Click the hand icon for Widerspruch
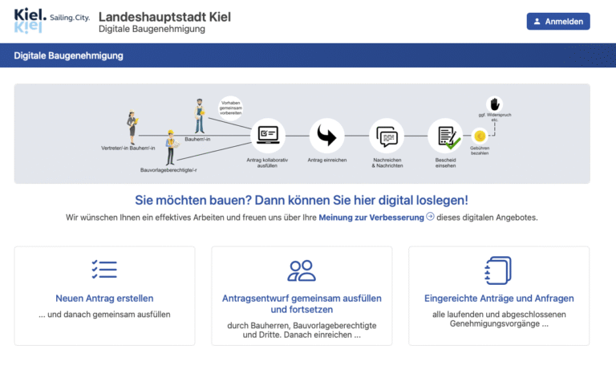The width and height of the screenshot is (616, 366). (x=495, y=104)
